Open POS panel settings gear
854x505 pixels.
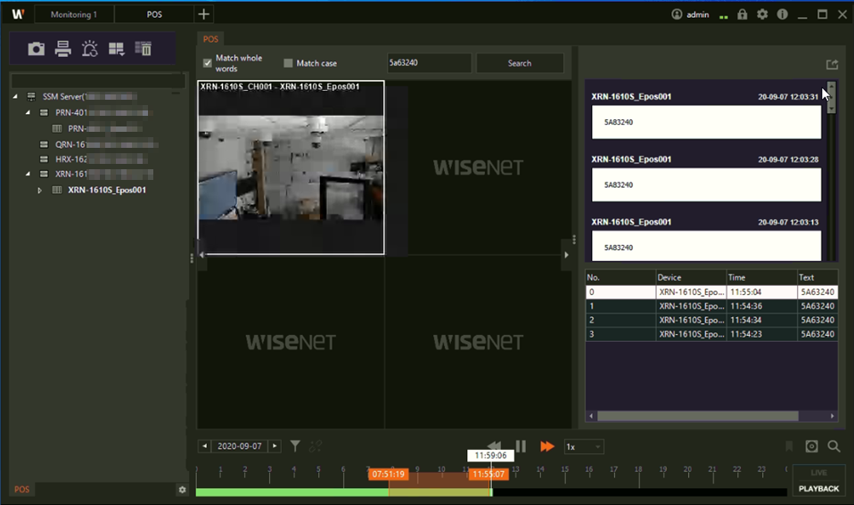tap(182, 490)
